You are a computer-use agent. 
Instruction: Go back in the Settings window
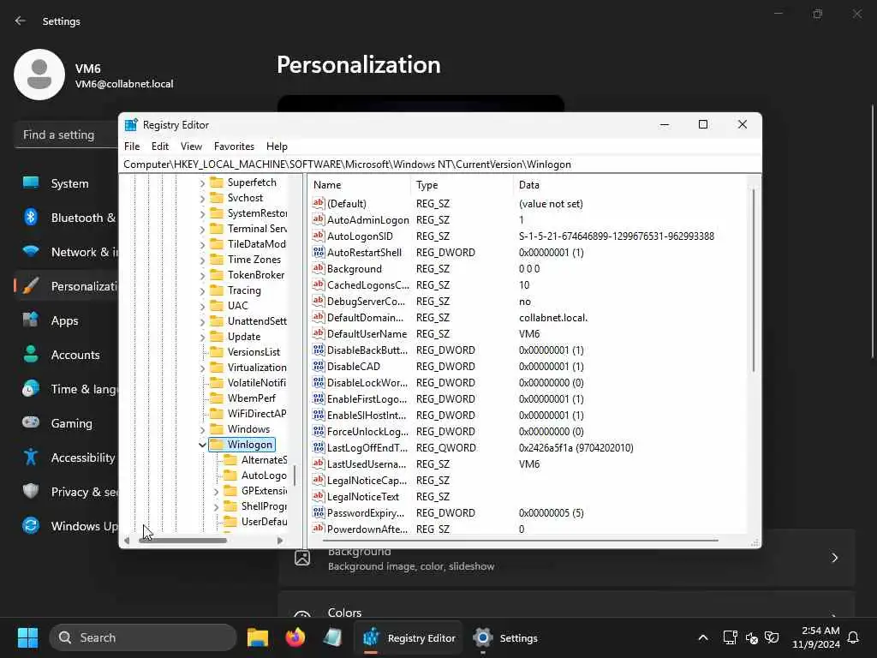pos(21,21)
